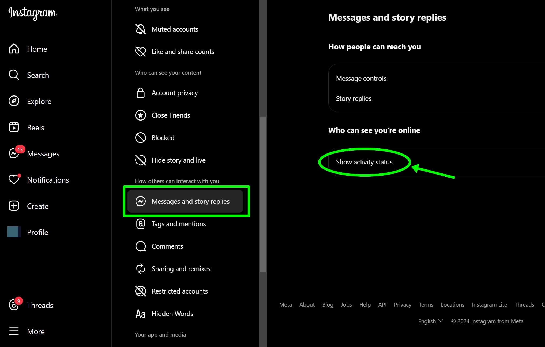Viewport: 545px width, 347px height.
Task: Click the settings list scrollbar thumb
Action: coord(263,194)
